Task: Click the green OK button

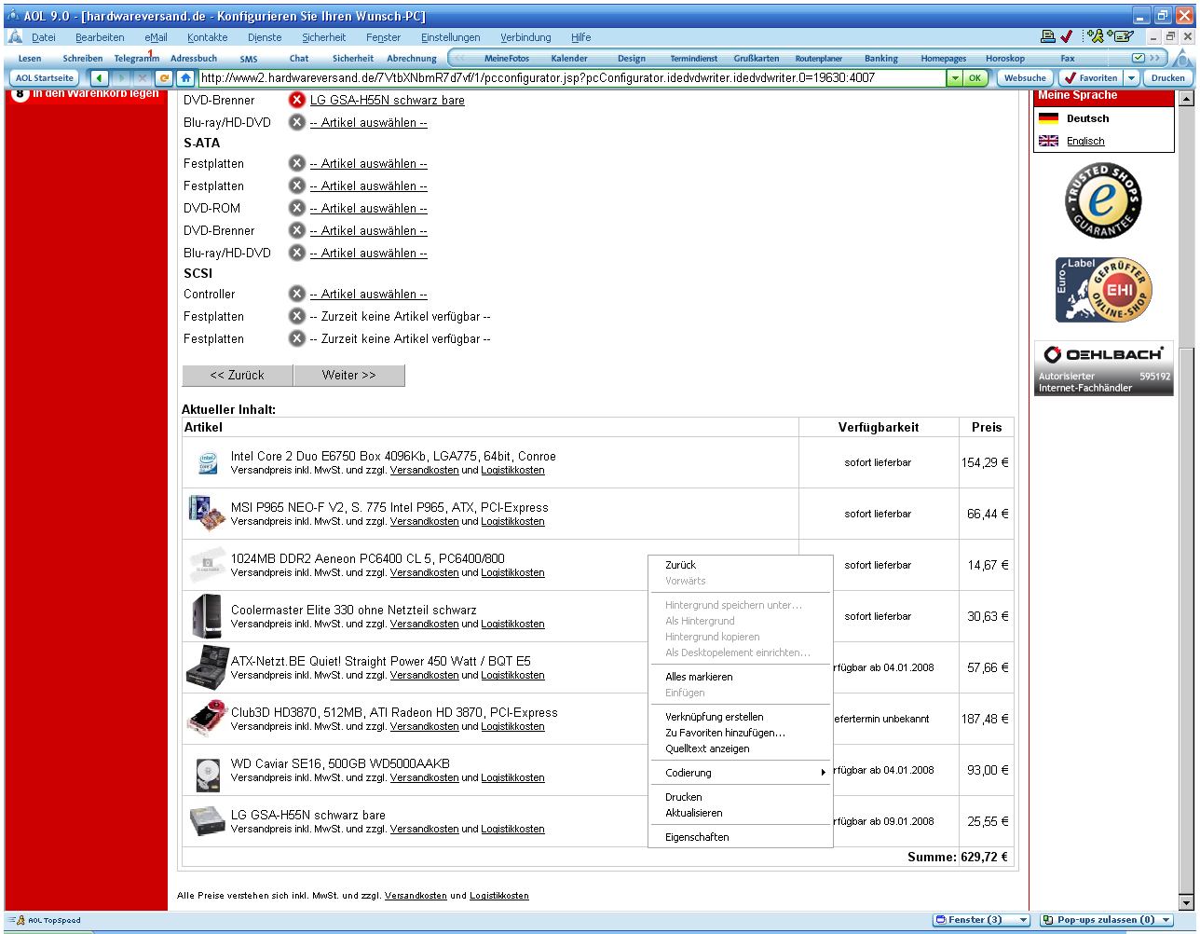Action: (x=975, y=78)
